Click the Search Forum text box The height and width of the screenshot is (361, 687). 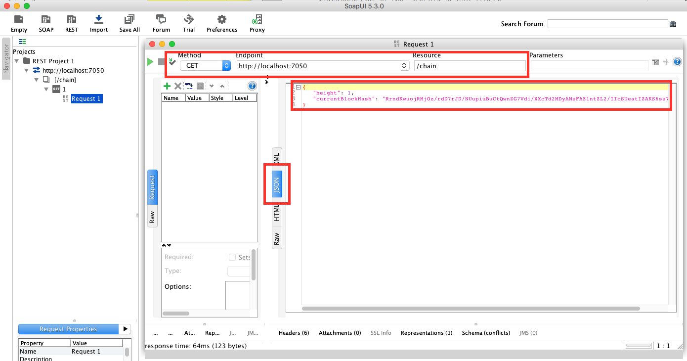(x=607, y=24)
